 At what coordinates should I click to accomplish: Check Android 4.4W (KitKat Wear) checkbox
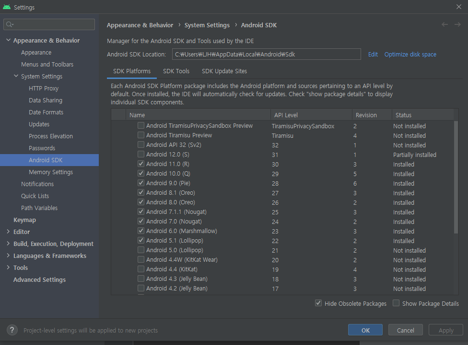[x=141, y=259]
